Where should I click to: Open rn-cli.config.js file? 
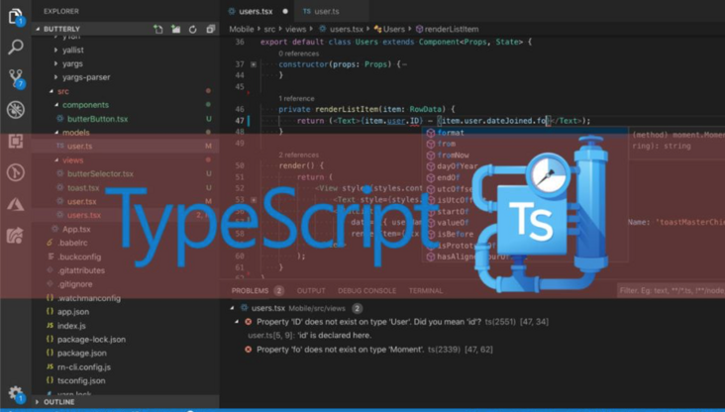coord(83,367)
